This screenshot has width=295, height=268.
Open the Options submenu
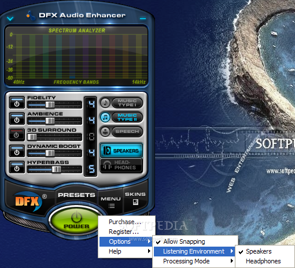coord(126,241)
